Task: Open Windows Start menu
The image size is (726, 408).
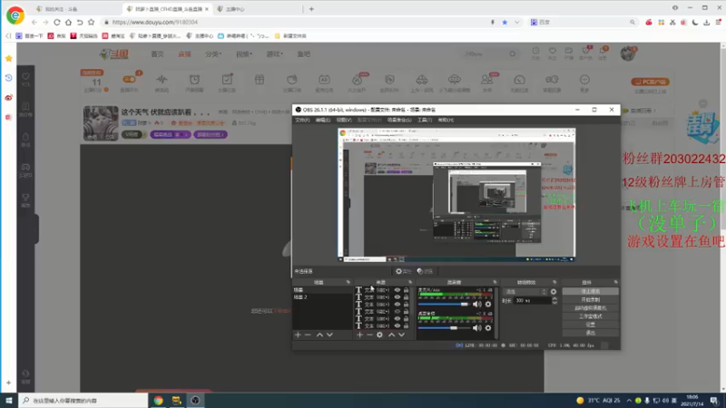Action: [x=9, y=400]
